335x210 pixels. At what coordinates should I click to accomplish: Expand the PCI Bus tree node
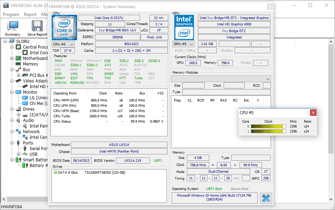coord(19,75)
